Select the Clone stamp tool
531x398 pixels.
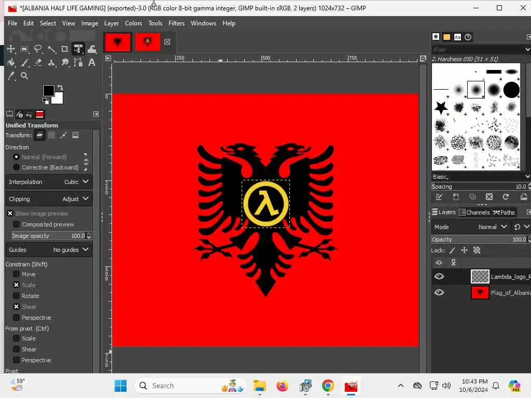click(51, 63)
